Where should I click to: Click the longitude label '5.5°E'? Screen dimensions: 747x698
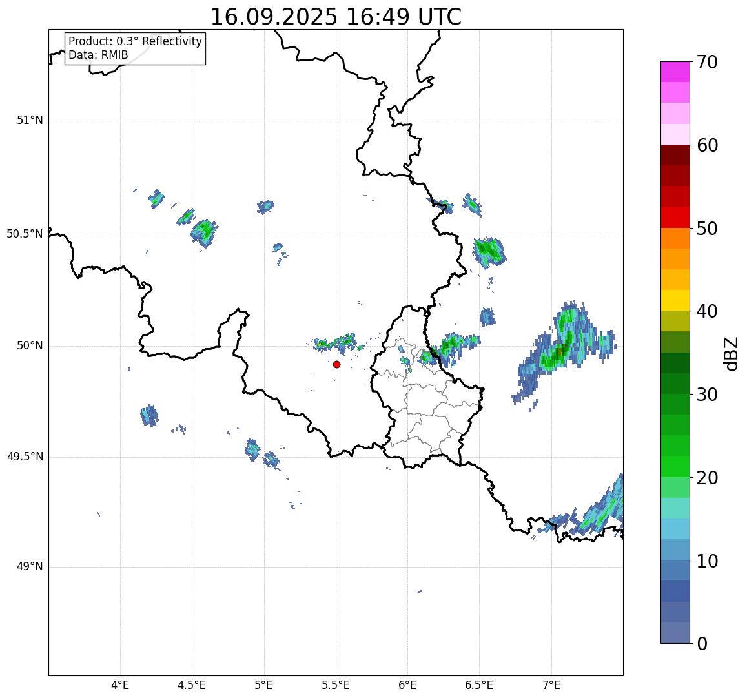(335, 686)
